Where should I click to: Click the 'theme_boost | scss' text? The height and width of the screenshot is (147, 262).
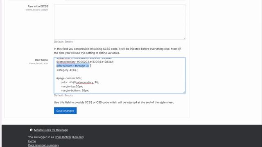(38, 64)
